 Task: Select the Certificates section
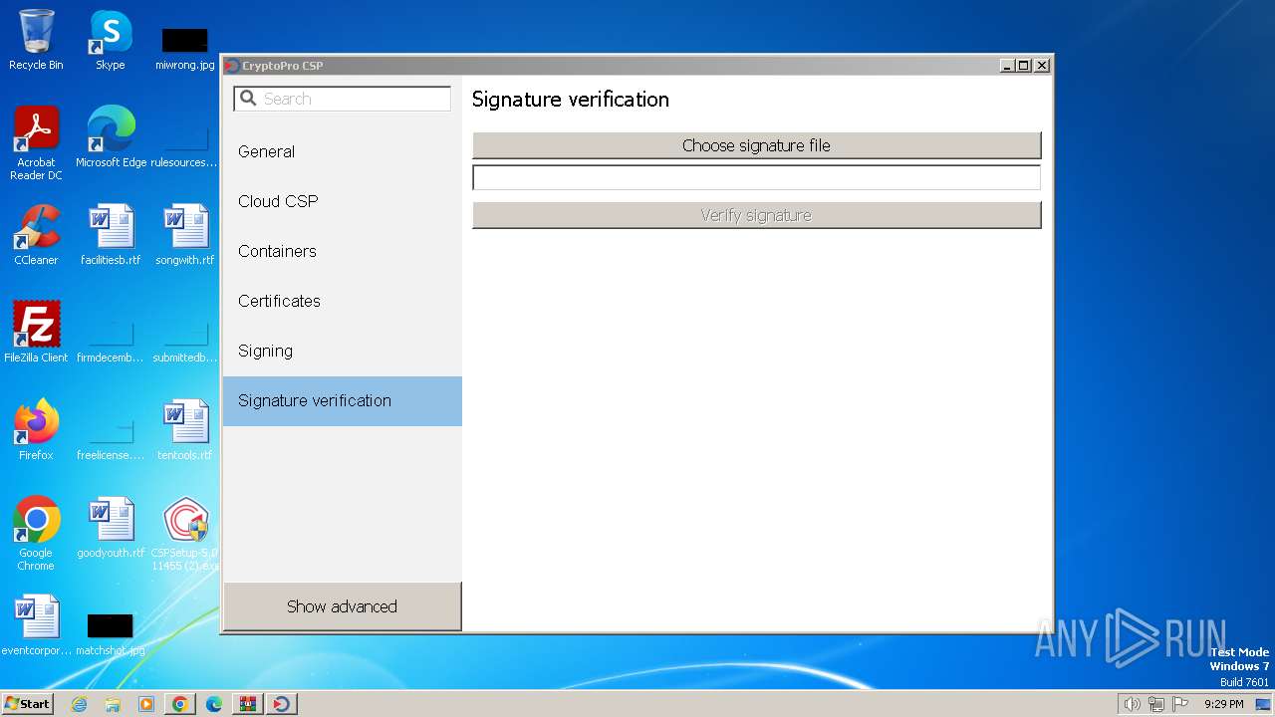pyautogui.click(x=342, y=301)
